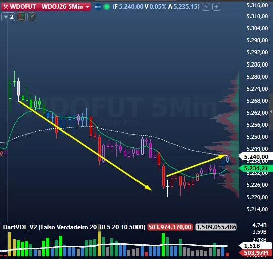The image size is (273, 259).
Task: Click the radar gauge icon
Action: 32,17
